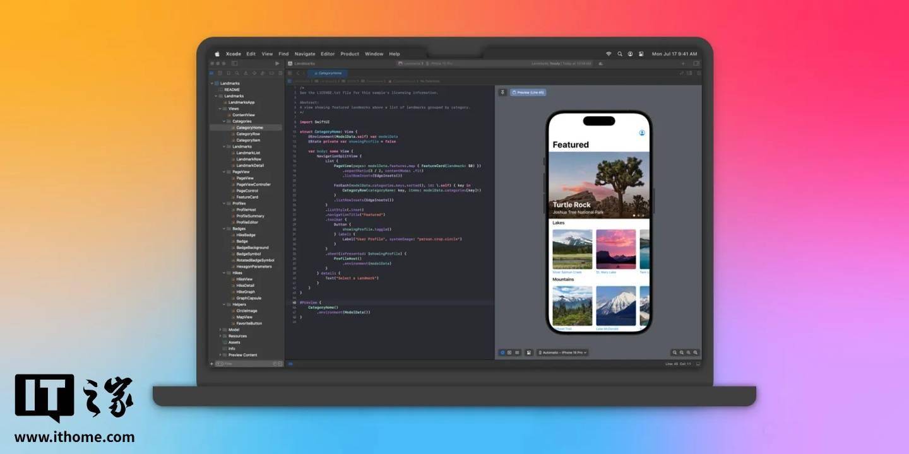Click the date and time in menu bar
The width and height of the screenshot is (909, 454).
point(675,54)
